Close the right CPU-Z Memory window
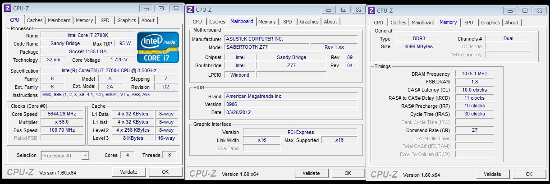The image size is (550, 184). (539, 10)
